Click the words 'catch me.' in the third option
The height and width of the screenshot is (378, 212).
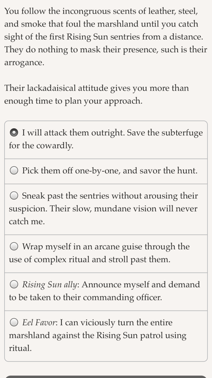[x=27, y=222]
